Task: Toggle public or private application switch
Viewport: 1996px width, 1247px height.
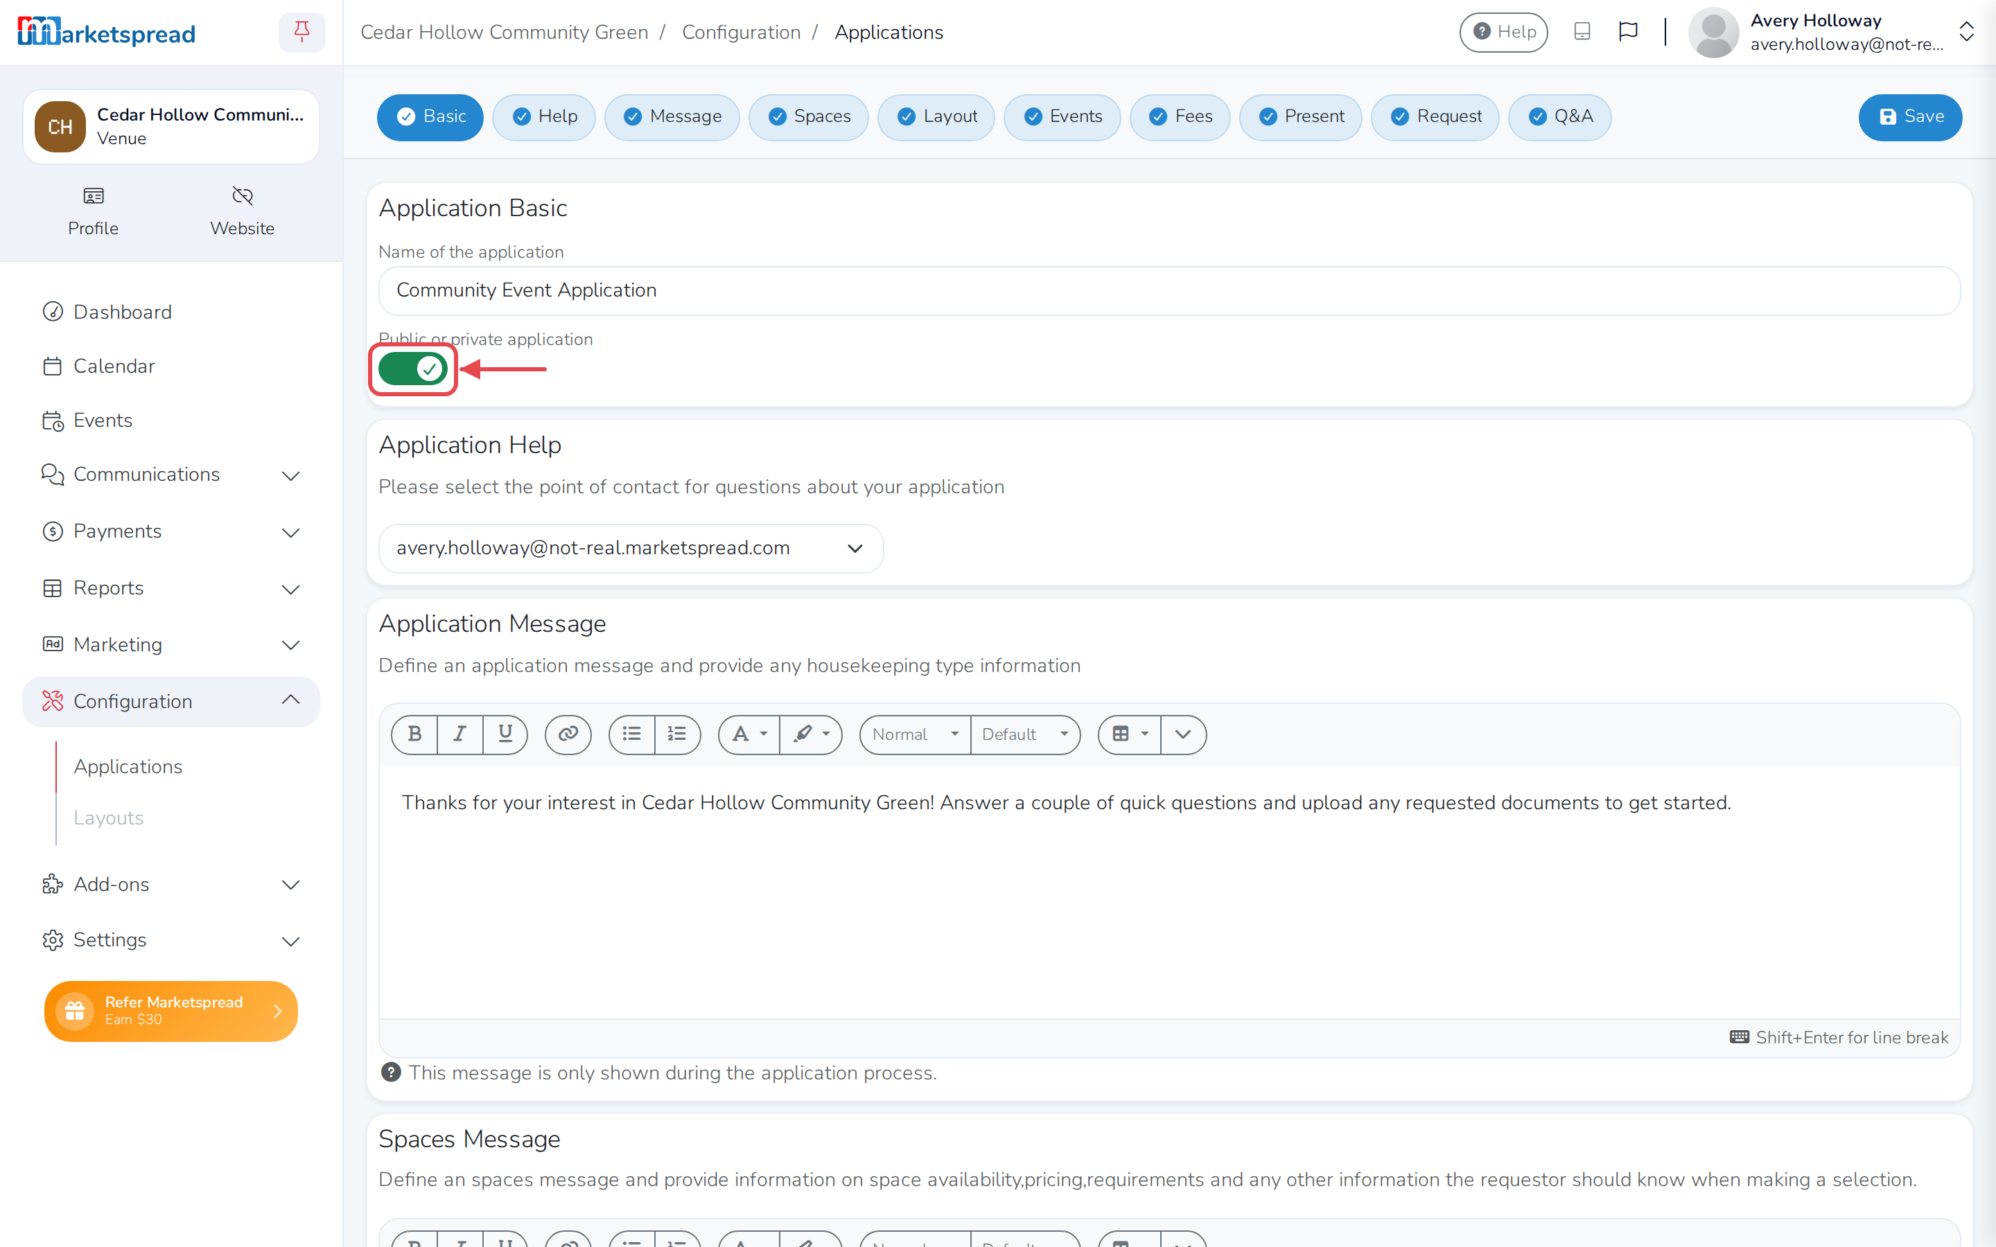Action: (x=413, y=369)
